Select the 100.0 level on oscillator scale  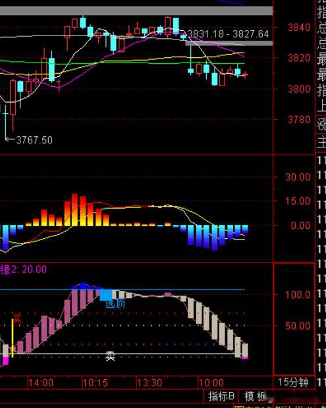pyautogui.click(x=298, y=295)
